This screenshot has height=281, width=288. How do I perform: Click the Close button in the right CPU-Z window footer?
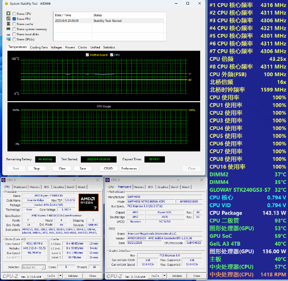196,276
